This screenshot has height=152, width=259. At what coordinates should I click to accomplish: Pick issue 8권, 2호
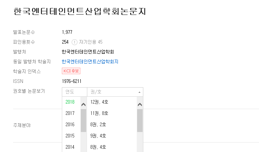[x=98, y=124]
